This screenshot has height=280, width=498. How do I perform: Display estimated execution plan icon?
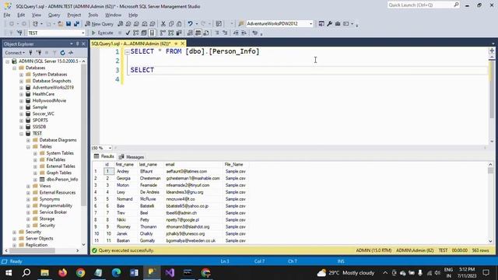(x=136, y=33)
